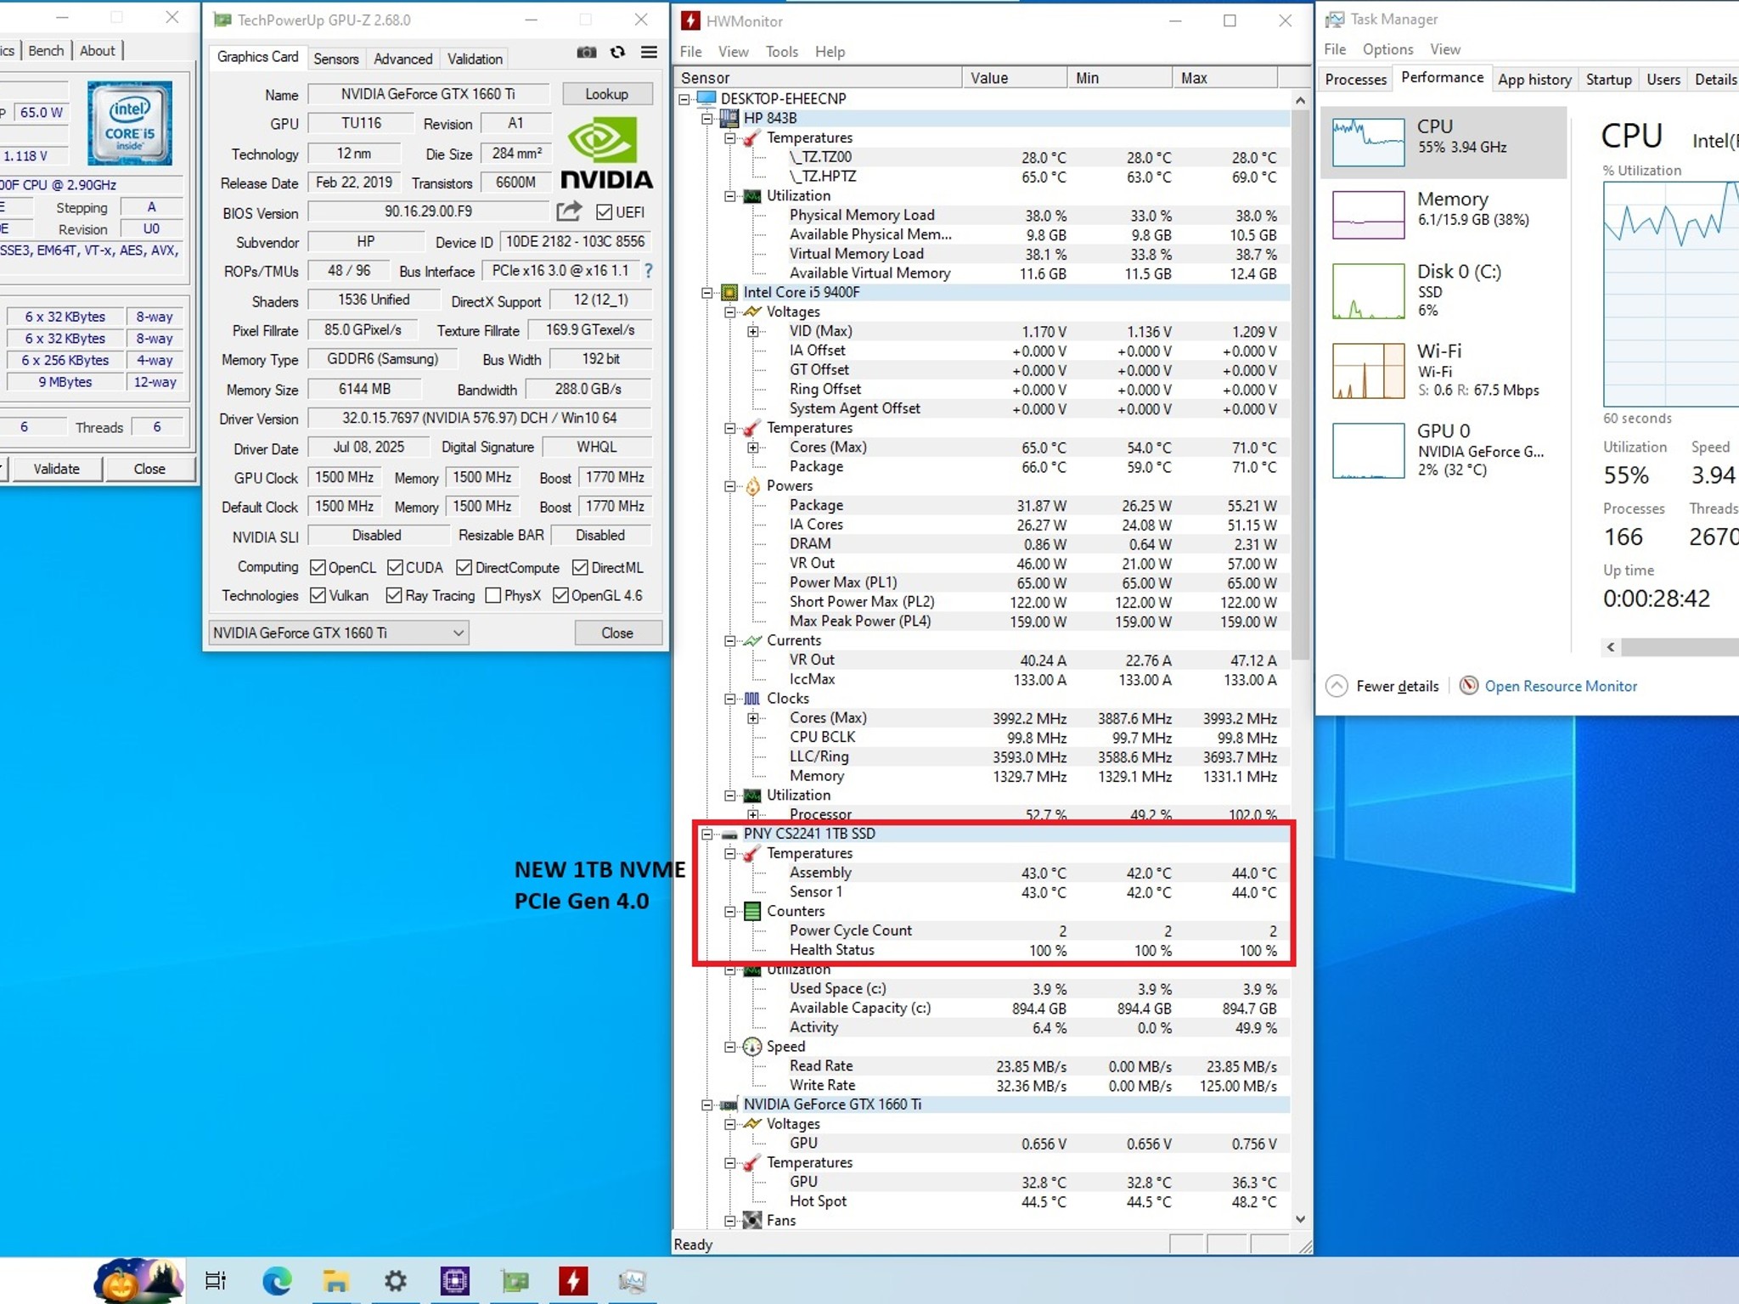Click the Bus Interface question mark icon
Viewport: 1739px width, 1304px height.
click(x=649, y=271)
